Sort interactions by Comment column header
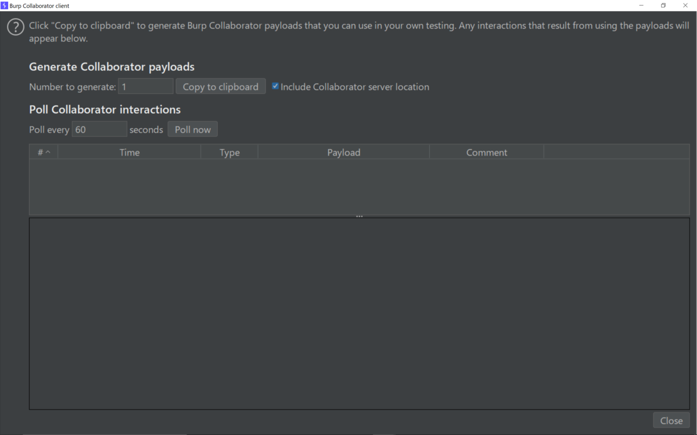This screenshot has width=697, height=435. [x=487, y=152]
